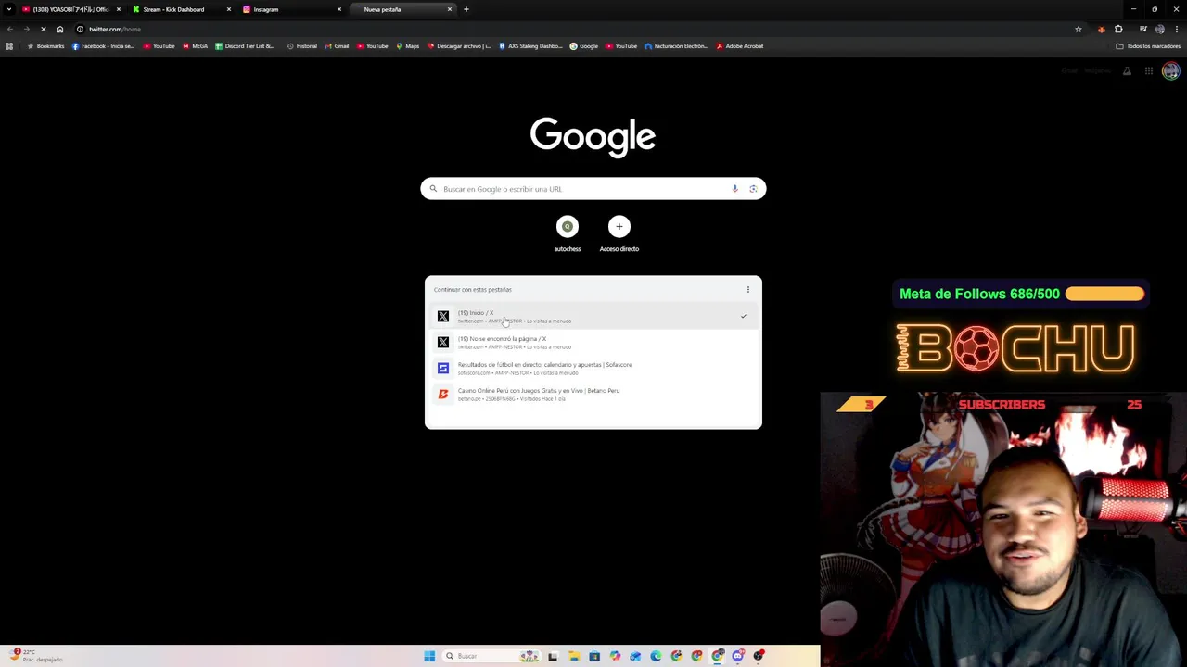Open the Maps bookmark
Viewport: 1187px width, 667px height.
click(x=407, y=46)
